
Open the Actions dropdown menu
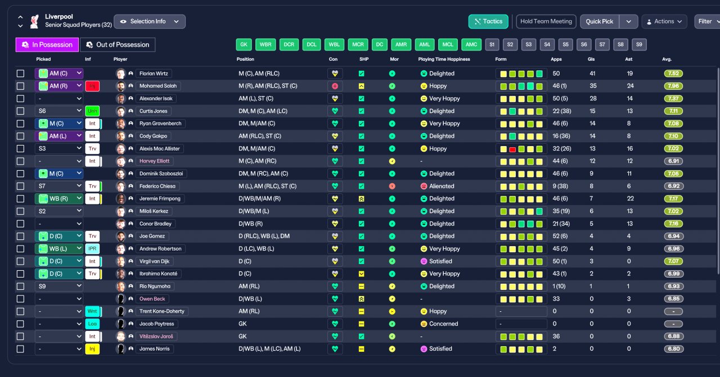tap(664, 21)
